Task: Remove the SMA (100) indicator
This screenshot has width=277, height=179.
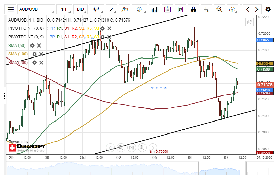Action: click(x=41, y=54)
